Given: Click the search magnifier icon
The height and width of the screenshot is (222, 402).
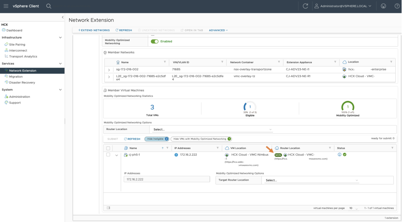Looking at the screenshot, I should pyautogui.click(x=49, y=6).
